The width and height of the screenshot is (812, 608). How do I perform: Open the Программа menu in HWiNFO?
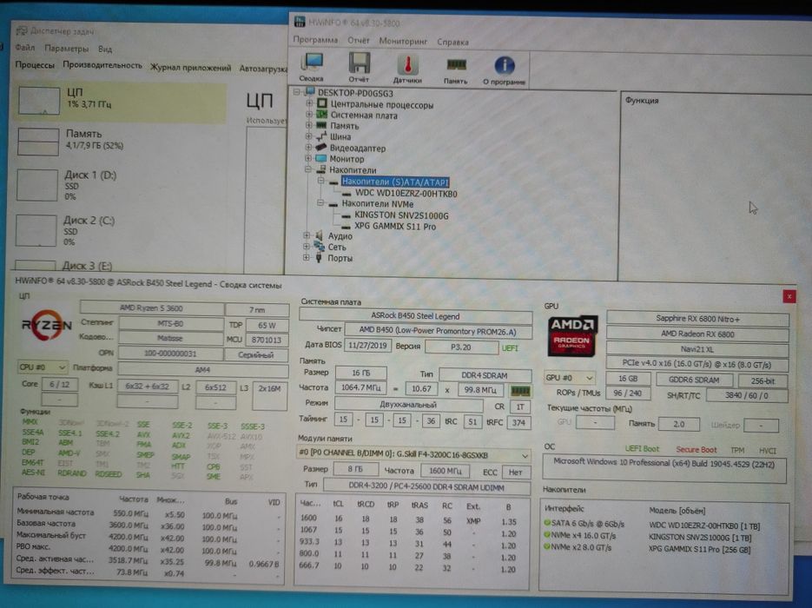point(315,40)
